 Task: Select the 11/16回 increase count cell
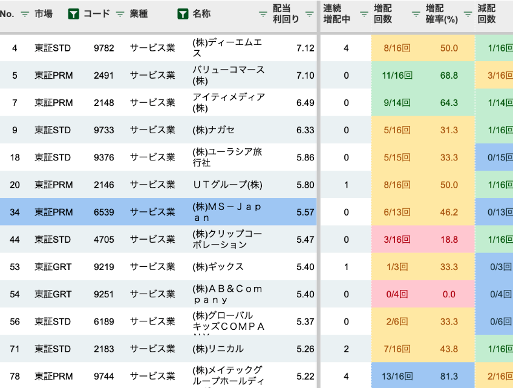[397, 76]
